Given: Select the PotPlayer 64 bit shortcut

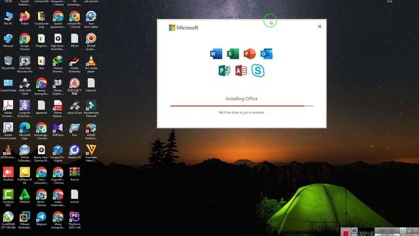Looking at the screenshot, I should pos(25,176).
